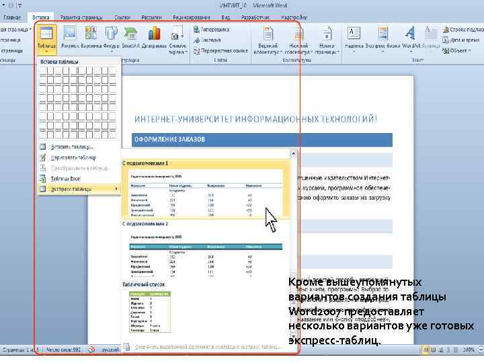Image resolution: width=484 pixels, height=363 pixels.
Task: Switch to Draft view icon in status bar
Action: [456, 350]
